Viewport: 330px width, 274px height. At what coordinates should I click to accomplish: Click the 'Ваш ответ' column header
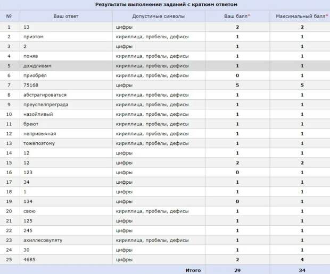coord(65,16)
